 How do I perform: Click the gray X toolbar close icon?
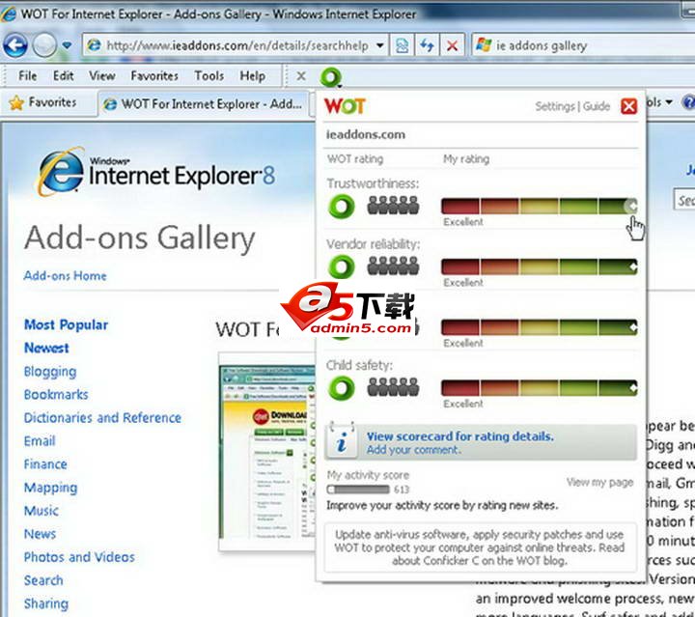tap(301, 76)
